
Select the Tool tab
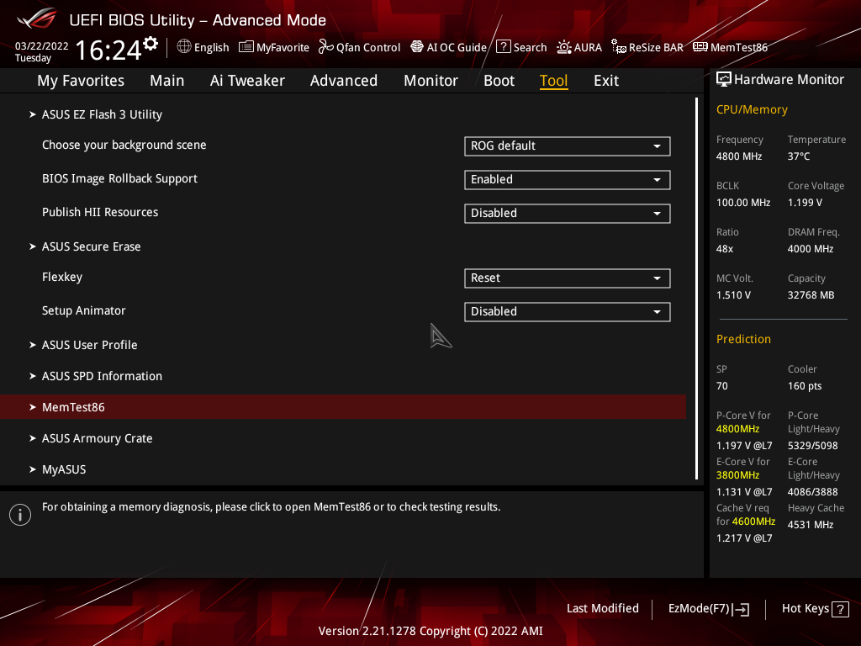(553, 81)
